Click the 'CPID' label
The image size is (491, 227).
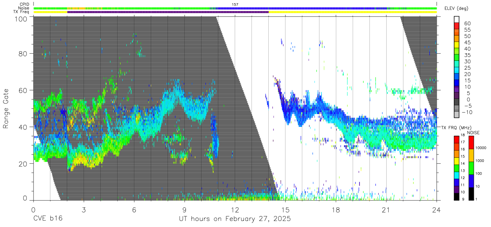(25, 4)
